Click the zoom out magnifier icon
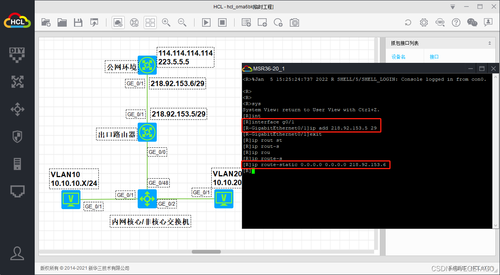Screen dimensions: 500x275 182,22
